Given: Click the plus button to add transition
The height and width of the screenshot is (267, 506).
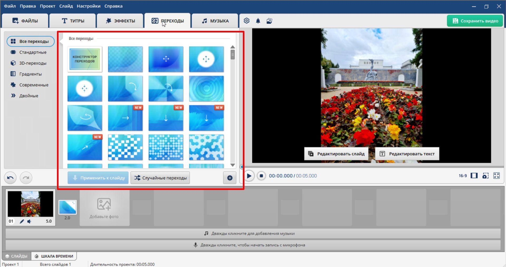Looking at the screenshot, I should pos(230,178).
